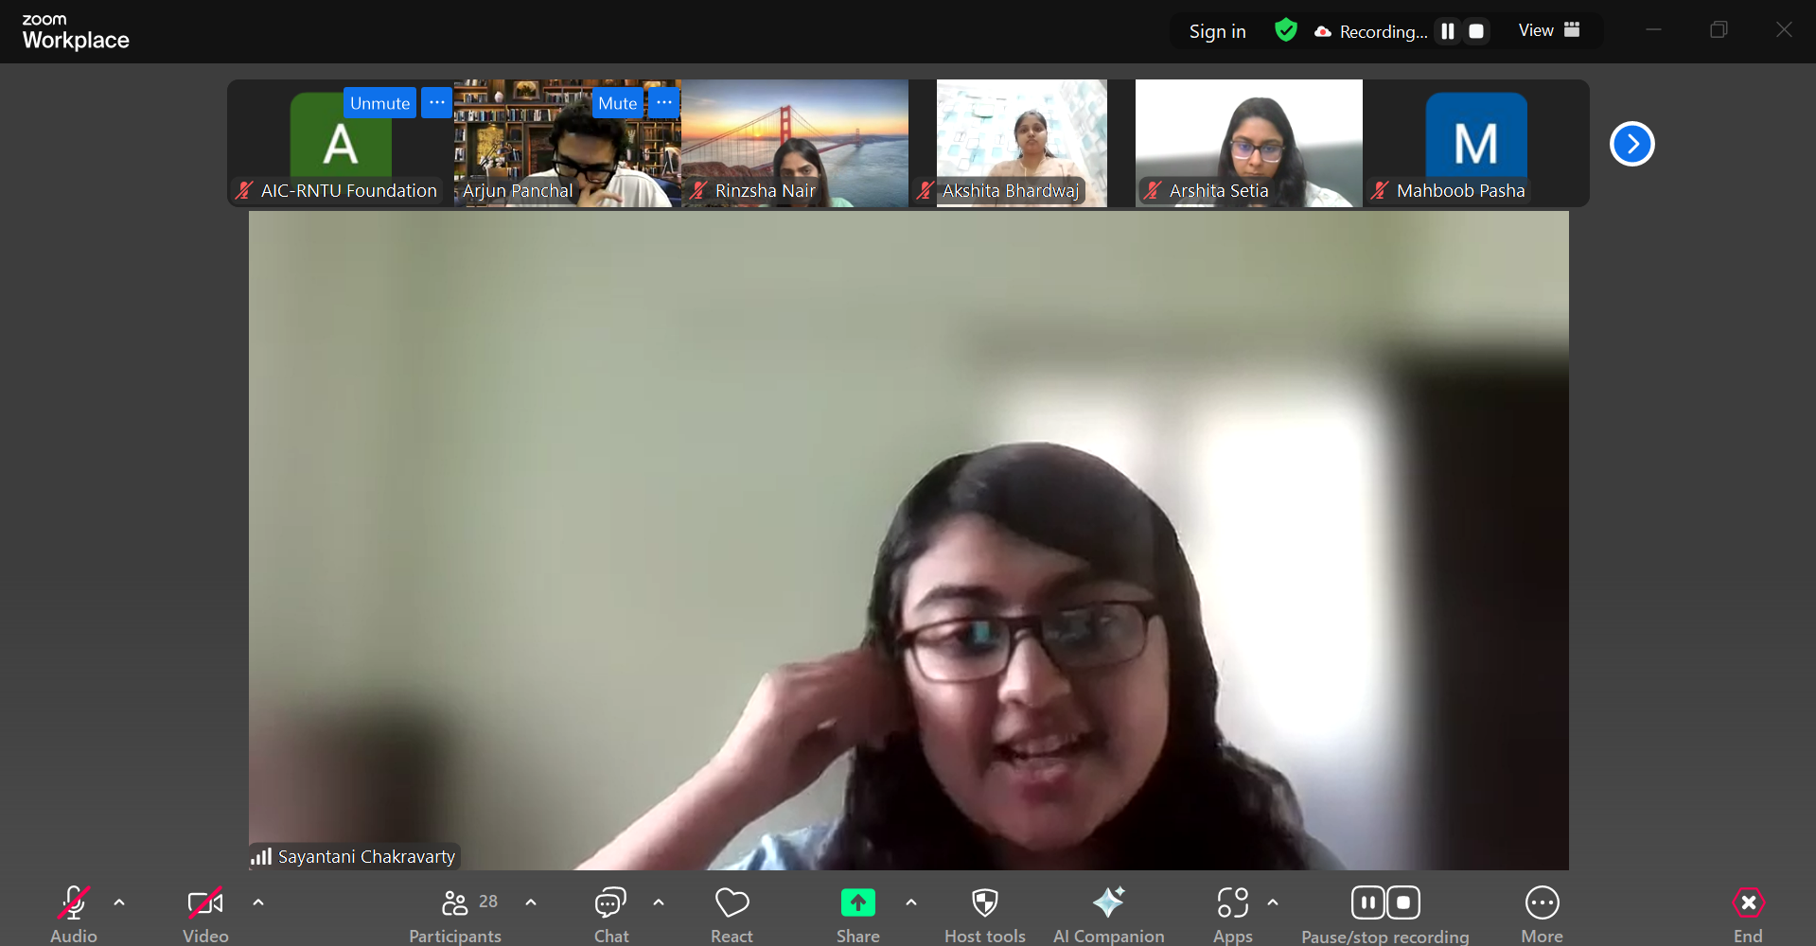The height and width of the screenshot is (946, 1816).
Task: Open the More options menu
Action: [1542, 903]
